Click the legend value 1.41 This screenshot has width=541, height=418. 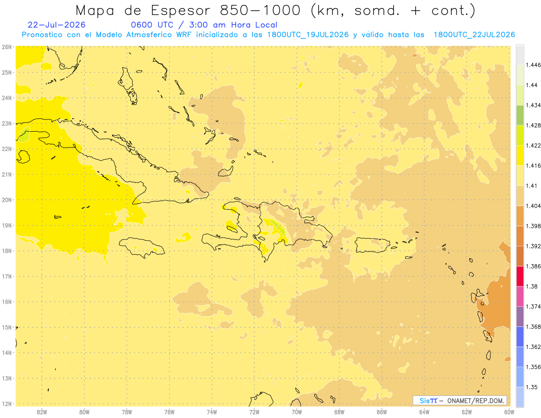point(532,185)
